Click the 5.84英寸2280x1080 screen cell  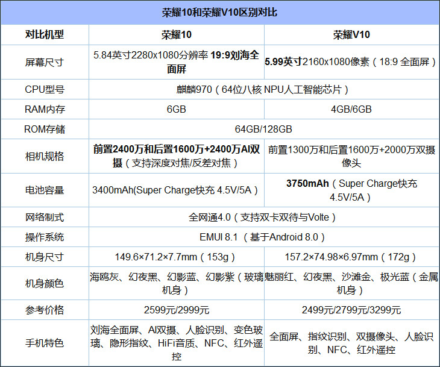pos(177,62)
